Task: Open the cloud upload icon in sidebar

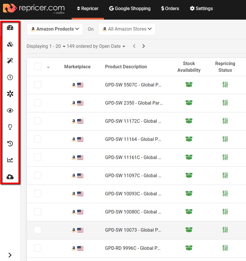Action: click(x=10, y=177)
